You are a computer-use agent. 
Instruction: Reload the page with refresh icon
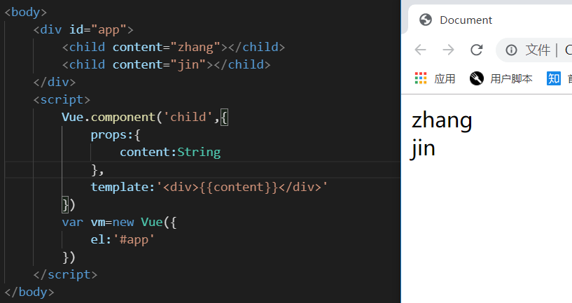point(476,50)
